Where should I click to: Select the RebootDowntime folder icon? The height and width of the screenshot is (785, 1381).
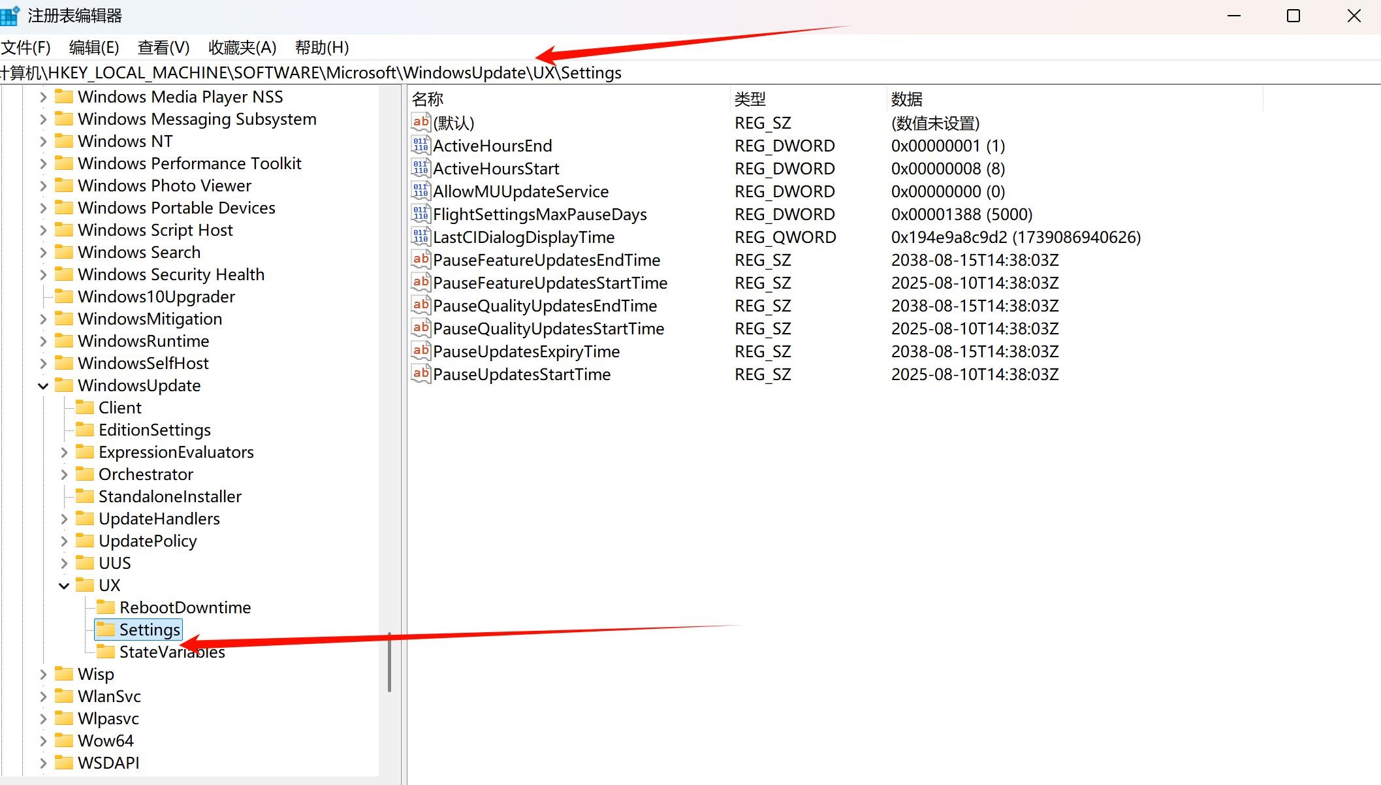click(106, 607)
